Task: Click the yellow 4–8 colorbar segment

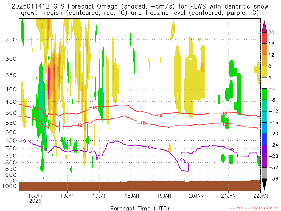Action: [264, 72]
